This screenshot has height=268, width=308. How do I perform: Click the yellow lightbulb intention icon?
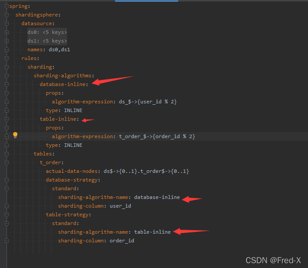tap(15, 135)
